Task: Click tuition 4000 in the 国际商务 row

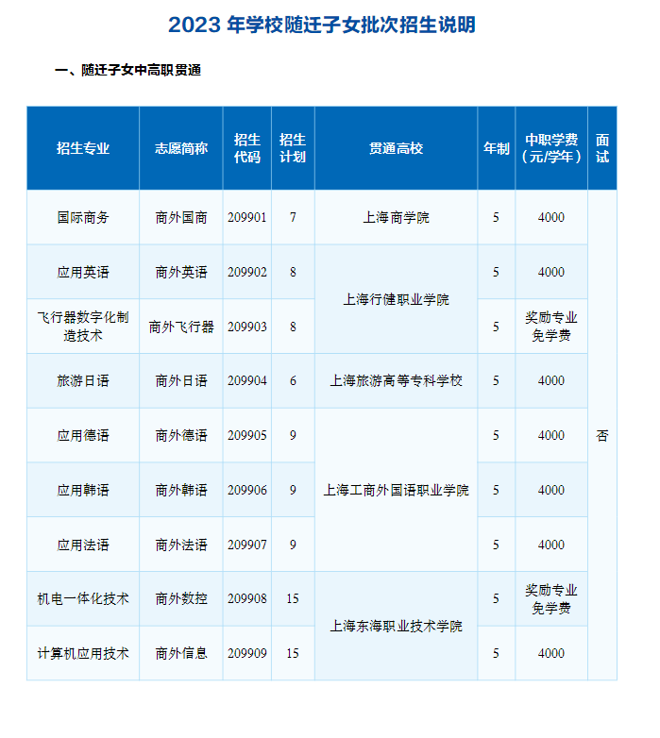Action: (551, 217)
